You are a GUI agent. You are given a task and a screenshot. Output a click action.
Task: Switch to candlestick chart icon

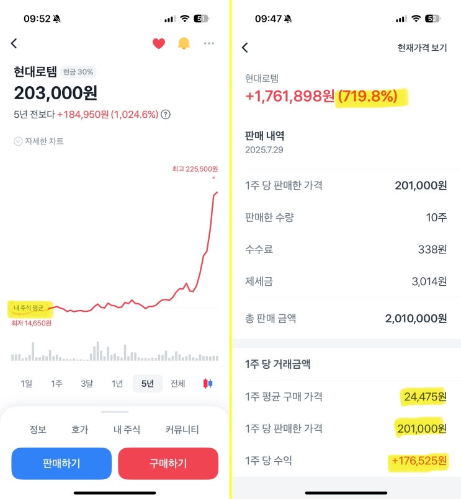(x=208, y=384)
